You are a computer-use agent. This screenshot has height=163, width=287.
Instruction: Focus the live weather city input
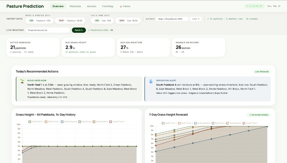click(x=48, y=30)
